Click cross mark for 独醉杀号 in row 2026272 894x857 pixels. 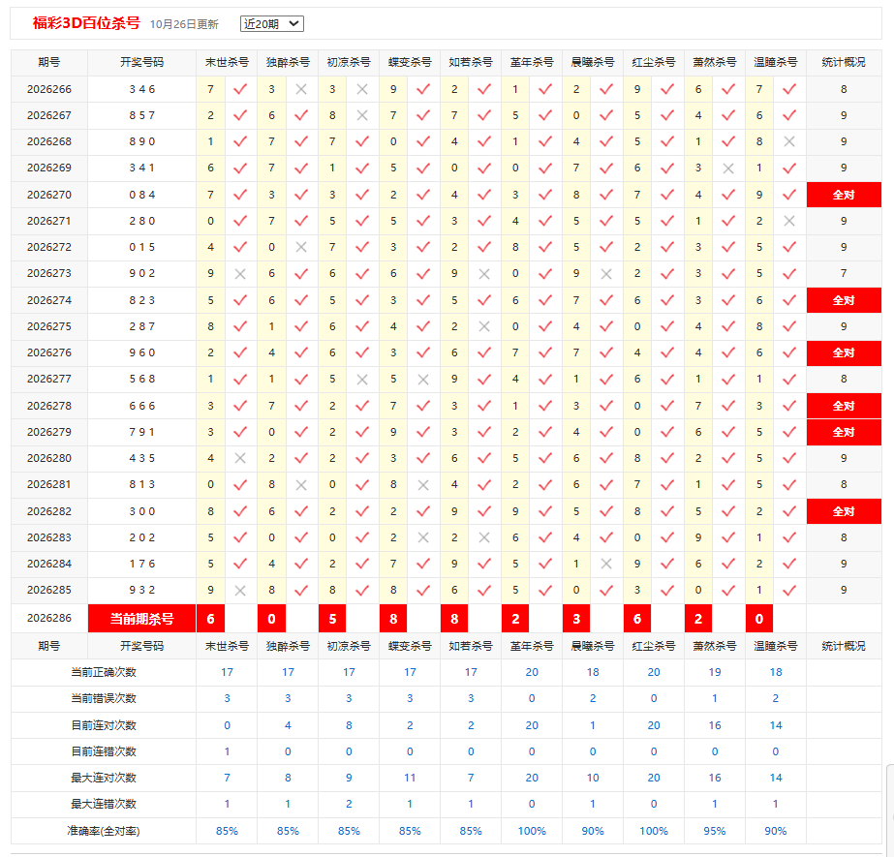301,248
